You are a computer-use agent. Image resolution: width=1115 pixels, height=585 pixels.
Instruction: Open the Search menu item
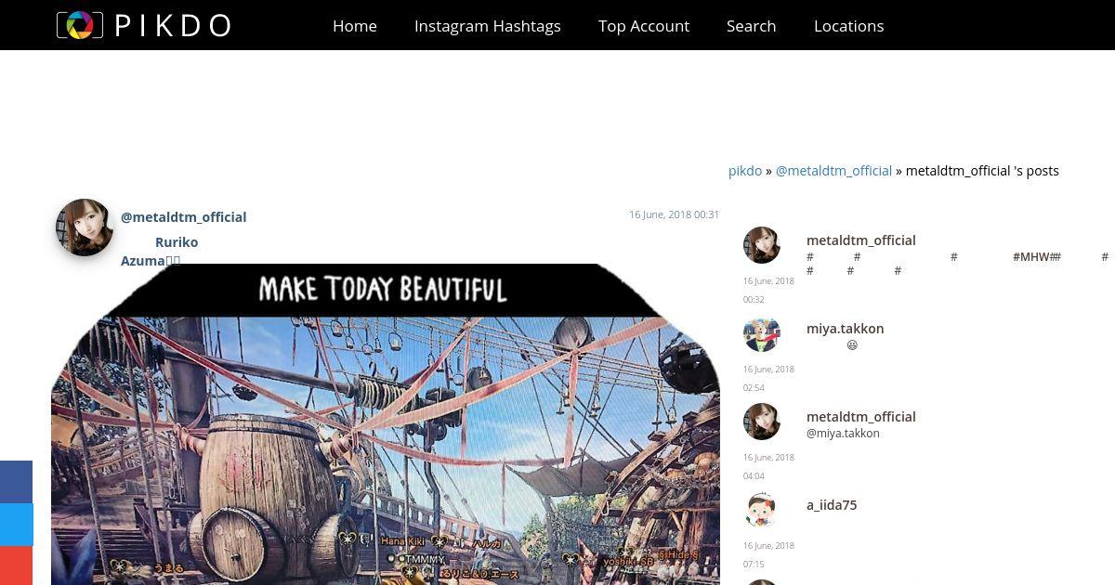(x=751, y=26)
